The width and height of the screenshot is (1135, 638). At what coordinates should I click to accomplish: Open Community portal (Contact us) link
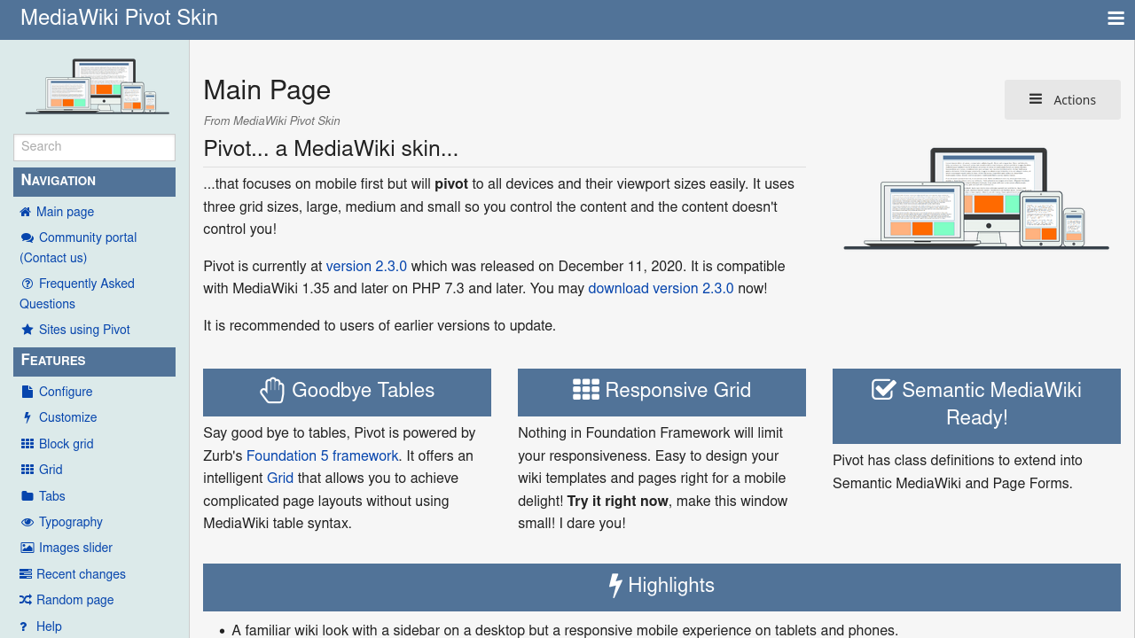click(x=78, y=247)
